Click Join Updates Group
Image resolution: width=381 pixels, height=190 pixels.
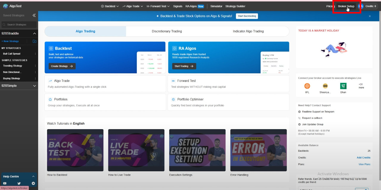[313, 124]
